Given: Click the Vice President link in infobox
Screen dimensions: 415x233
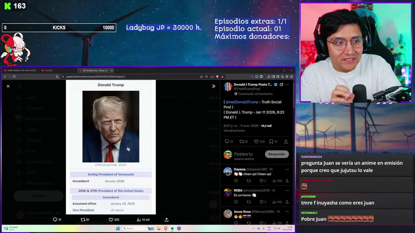Looking at the screenshot, I should pyautogui.click(x=83, y=210).
